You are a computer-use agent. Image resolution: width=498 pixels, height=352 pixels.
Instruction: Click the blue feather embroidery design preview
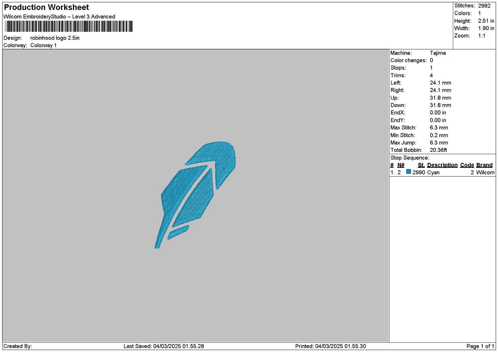point(195,194)
